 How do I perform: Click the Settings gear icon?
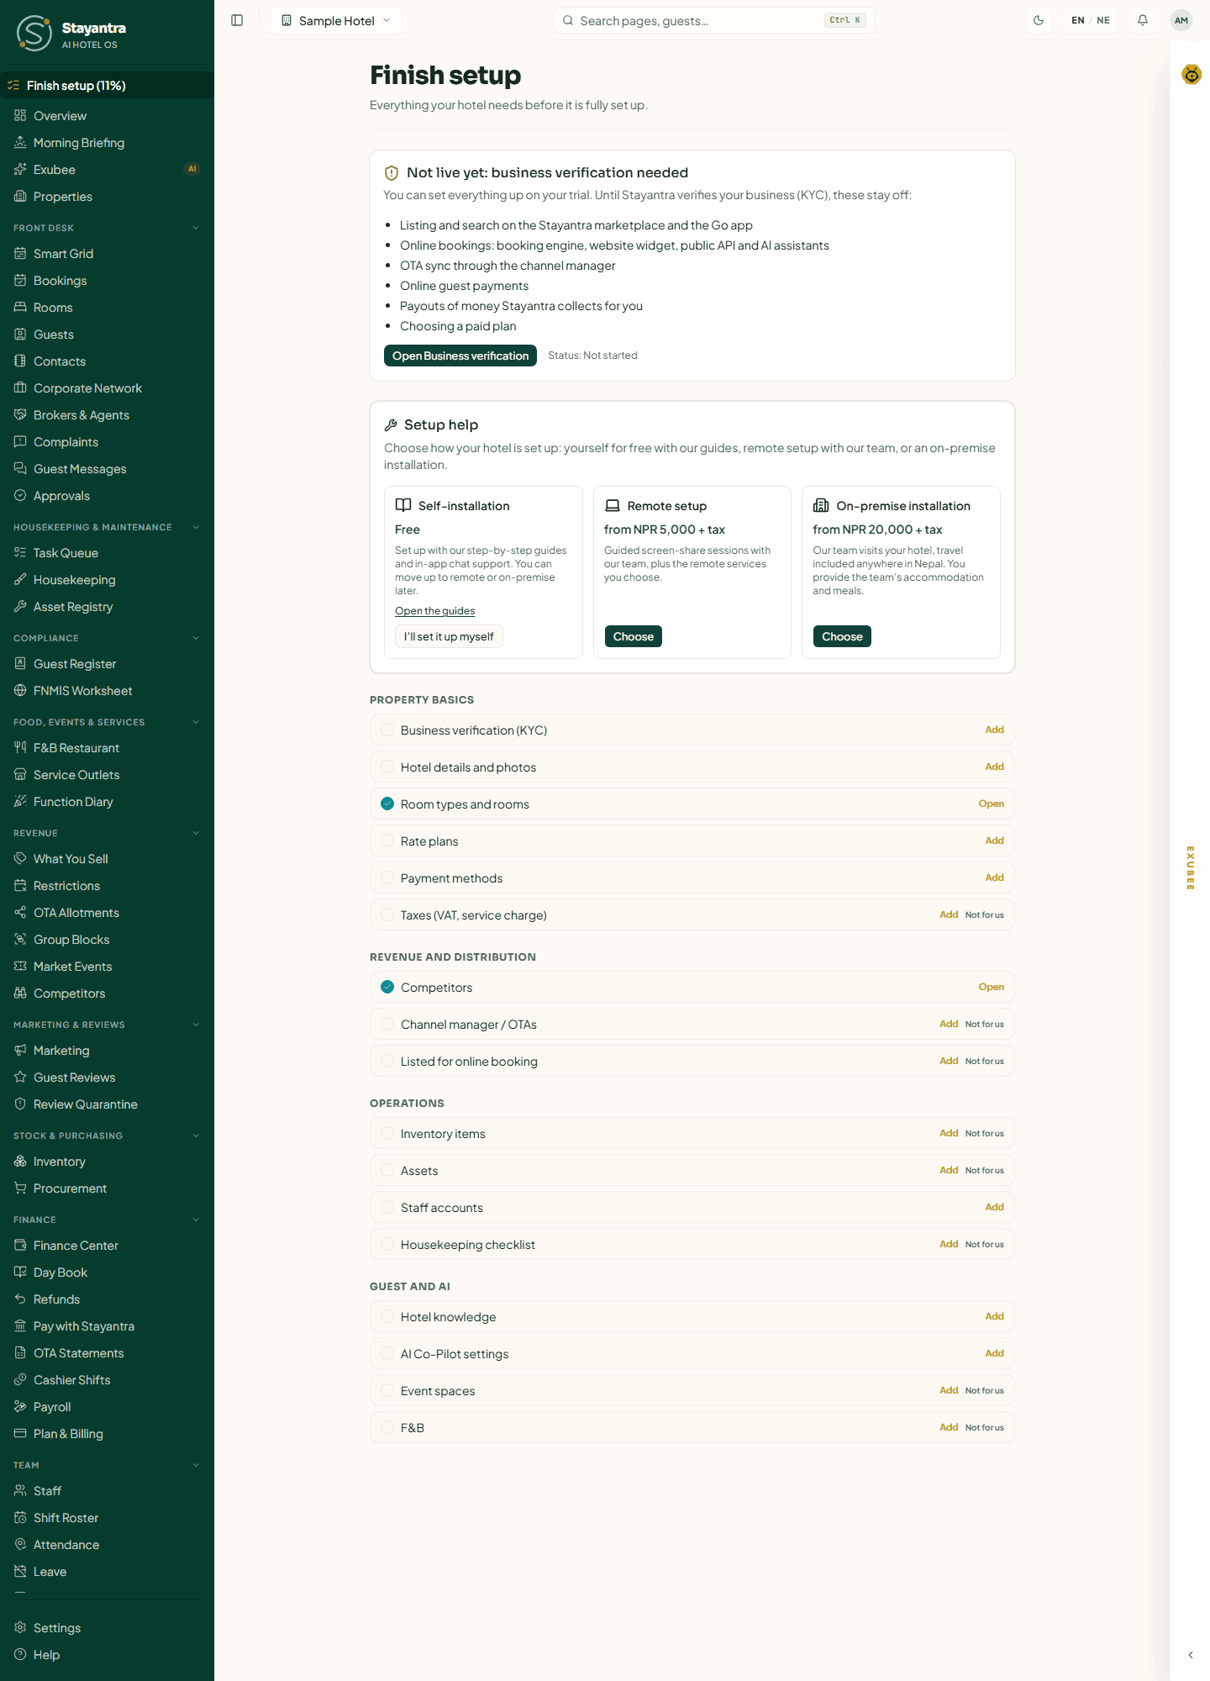20,1627
